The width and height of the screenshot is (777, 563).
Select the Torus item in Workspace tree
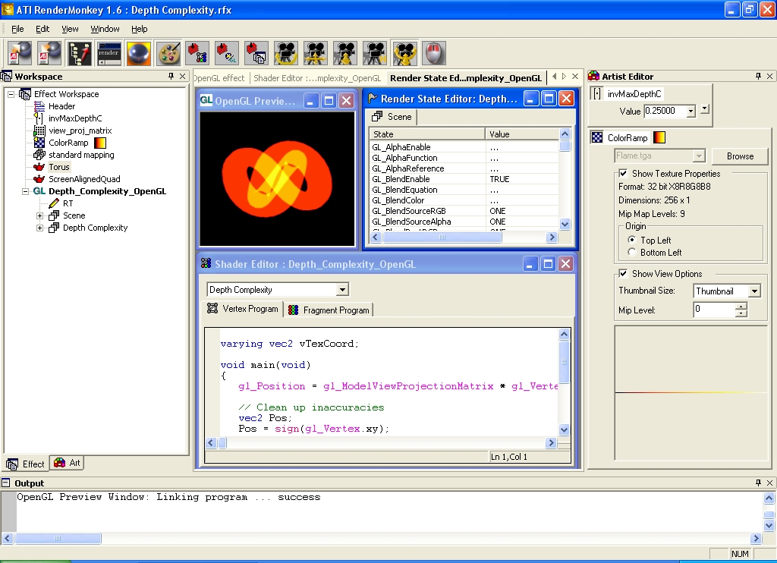click(x=59, y=167)
